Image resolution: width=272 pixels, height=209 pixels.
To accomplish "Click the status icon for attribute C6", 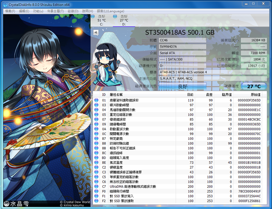I will pyautogui.click(x=96, y=181).
